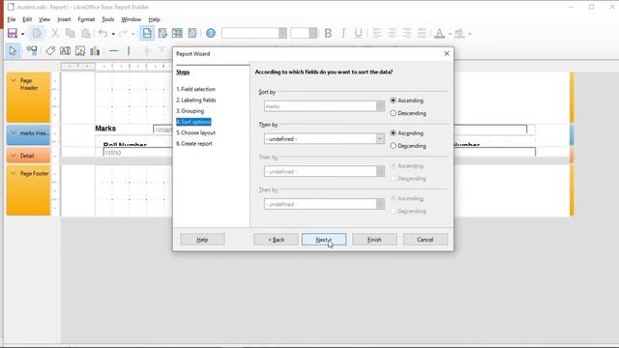This screenshot has width=619, height=348.
Task: Click the Report Navigator icon
Action: [x=192, y=34]
